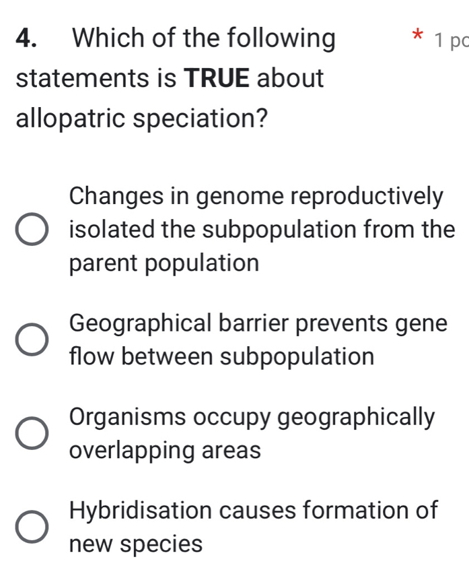The height and width of the screenshot is (580, 469).
Task: Click the word 'allopatric speciation?' text line
Action: tap(141, 117)
